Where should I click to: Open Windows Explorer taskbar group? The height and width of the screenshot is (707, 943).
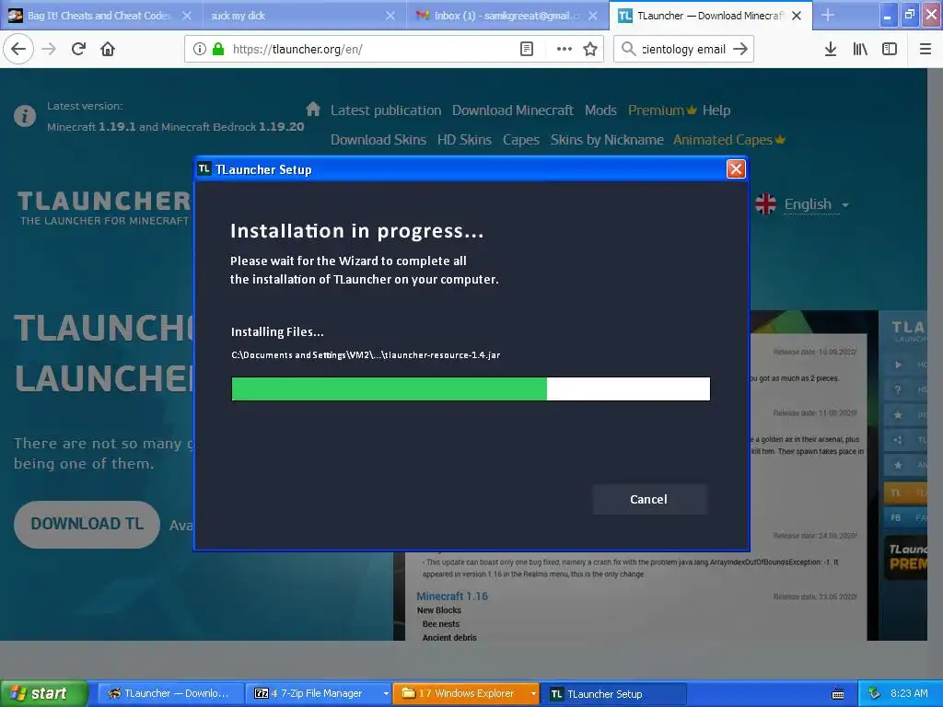[466, 693]
